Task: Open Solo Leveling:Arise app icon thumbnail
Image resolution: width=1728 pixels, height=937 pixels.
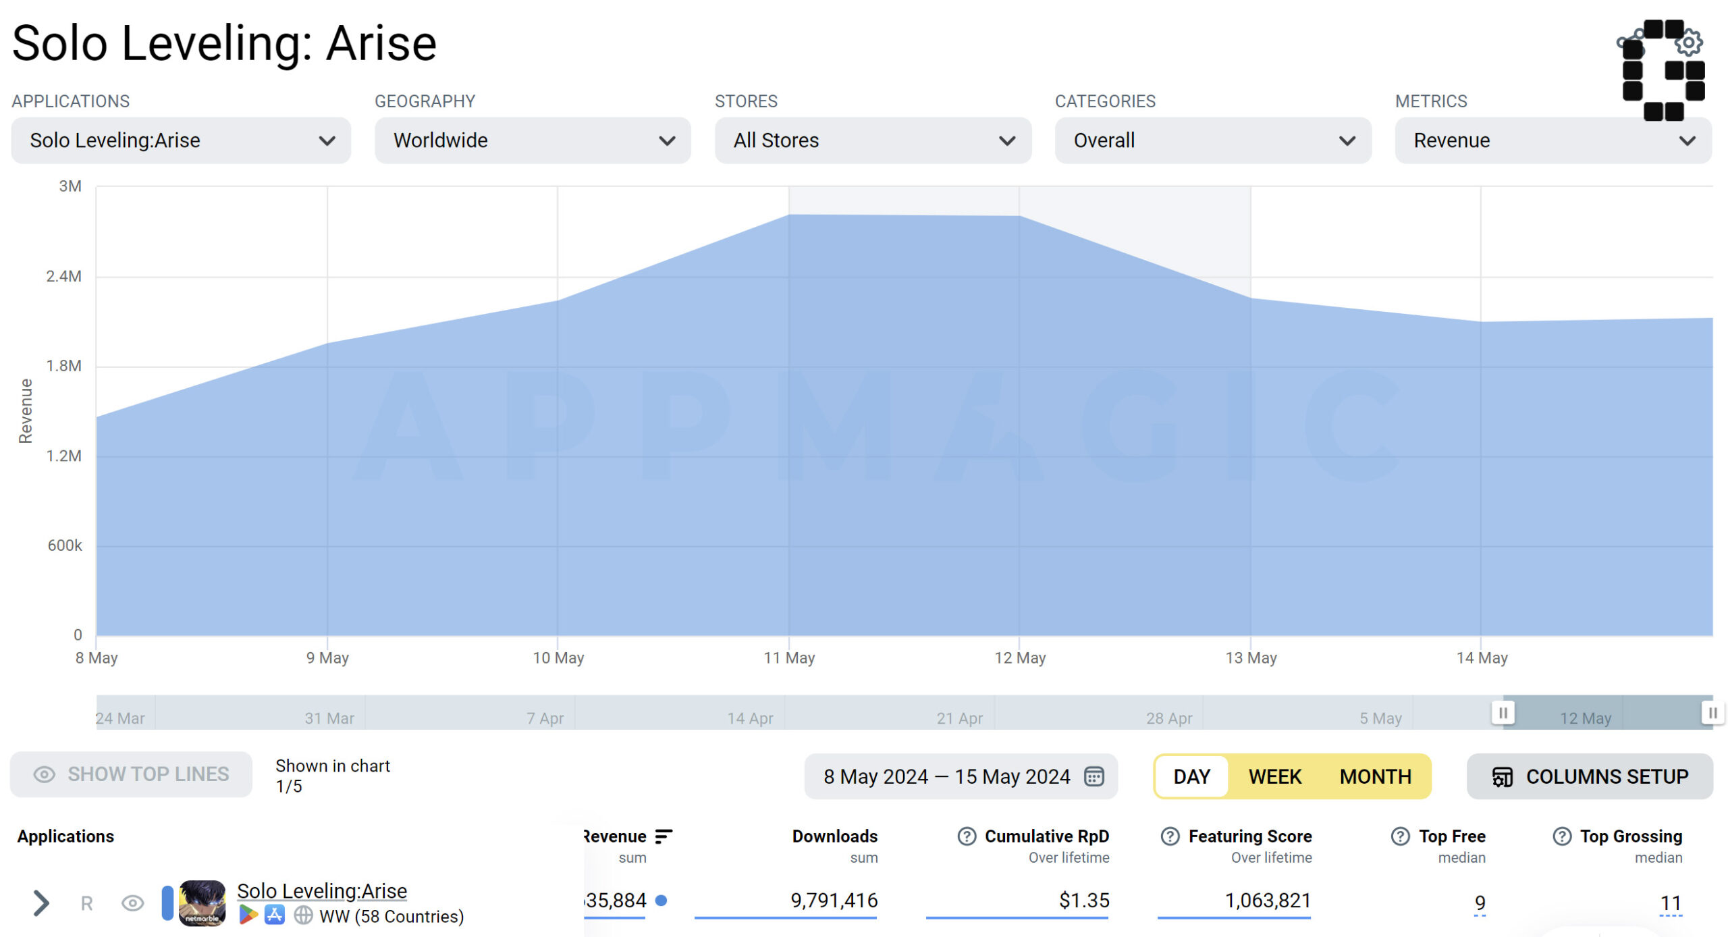Action: tap(202, 903)
